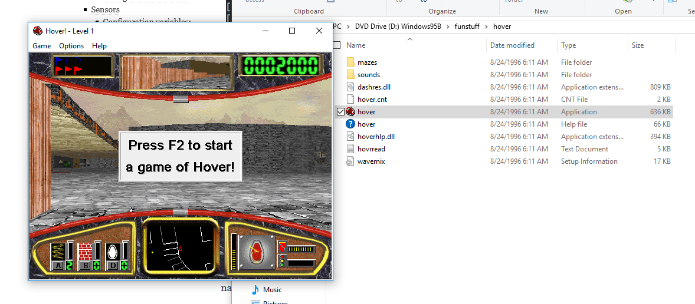Select the sounds folder icon
Viewport: 695px width, 304px height.
tap(350, 75)
